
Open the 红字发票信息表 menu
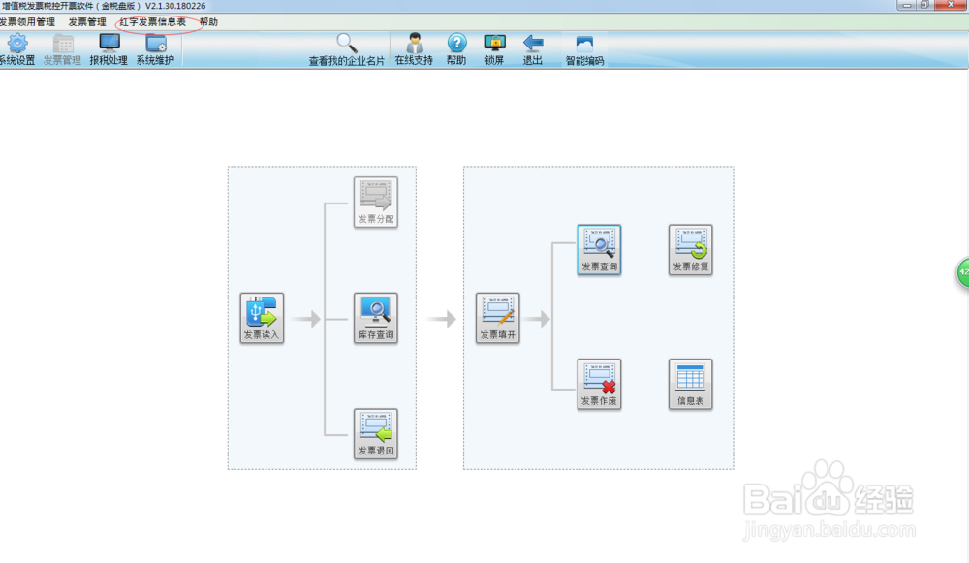(x=153, y=21)
